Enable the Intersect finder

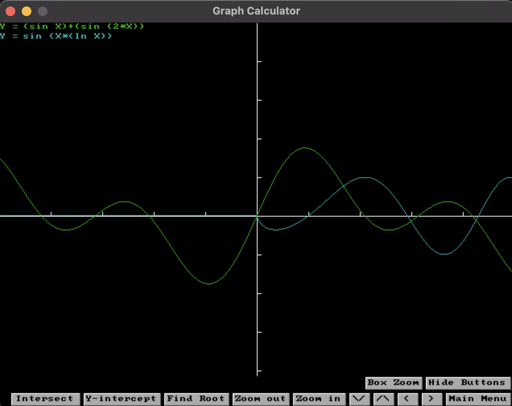(x=45, y=399)
